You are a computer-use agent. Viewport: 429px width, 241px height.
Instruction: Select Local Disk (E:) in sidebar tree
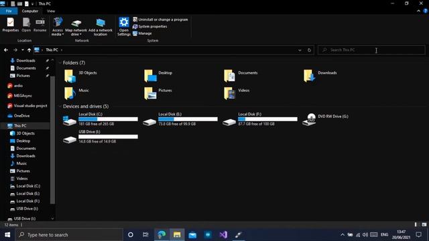[x=28, y=193]
